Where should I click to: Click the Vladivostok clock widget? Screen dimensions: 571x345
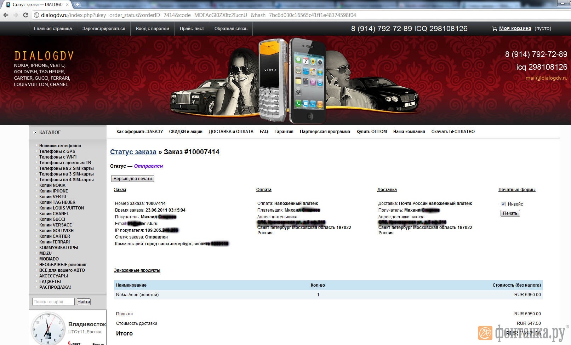68,328
